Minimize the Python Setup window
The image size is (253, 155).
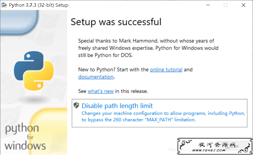point(208,5)
